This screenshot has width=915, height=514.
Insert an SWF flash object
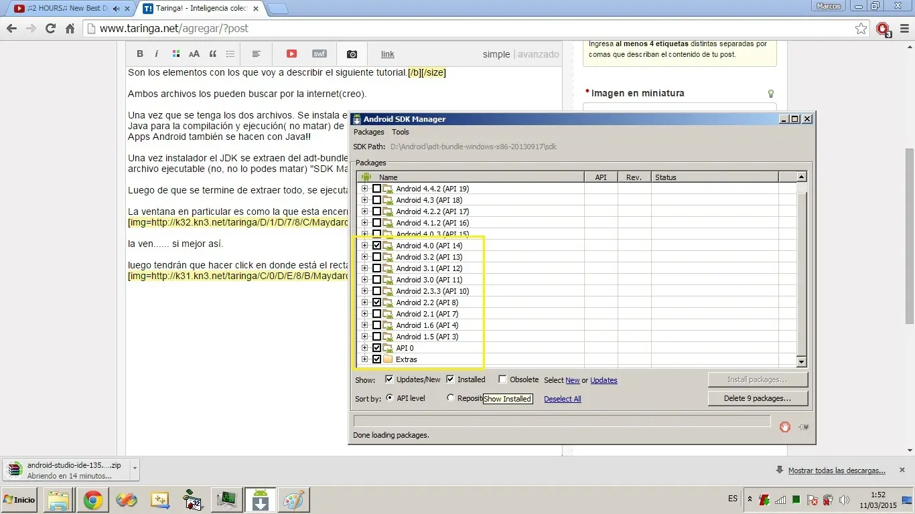320,54
